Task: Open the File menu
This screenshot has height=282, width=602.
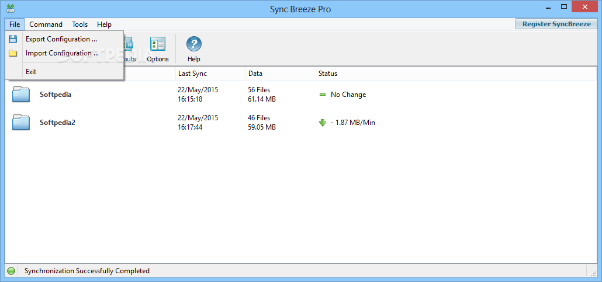Action: click(x=15, y=24)
